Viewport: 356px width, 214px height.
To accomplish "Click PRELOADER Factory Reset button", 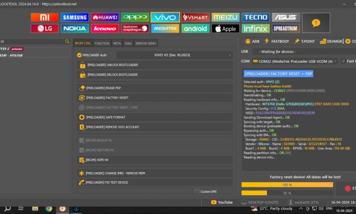I will click(x=155, y=97).
